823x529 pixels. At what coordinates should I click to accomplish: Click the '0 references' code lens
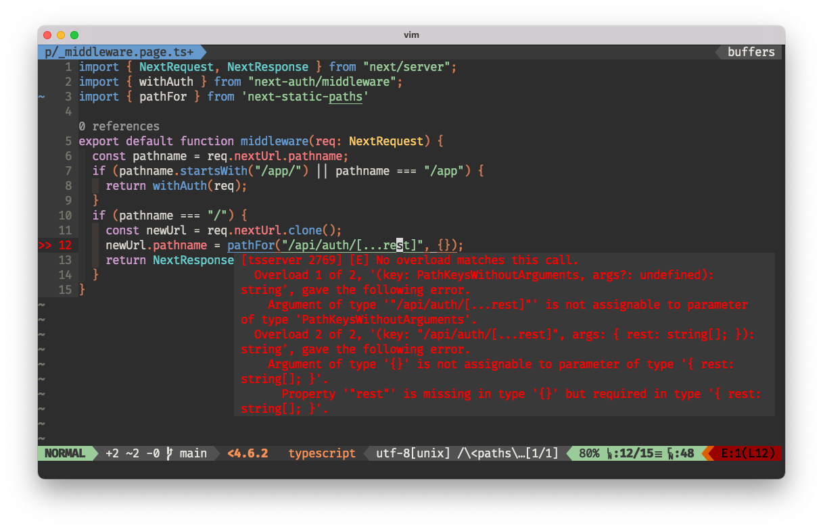[x=119, y=126]
